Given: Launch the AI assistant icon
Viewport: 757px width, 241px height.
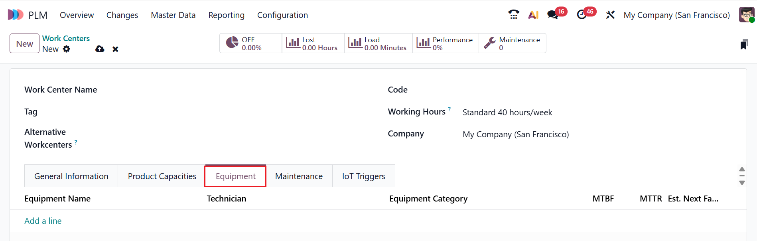Looking at the screenshot, I should [x=533, y=15].
